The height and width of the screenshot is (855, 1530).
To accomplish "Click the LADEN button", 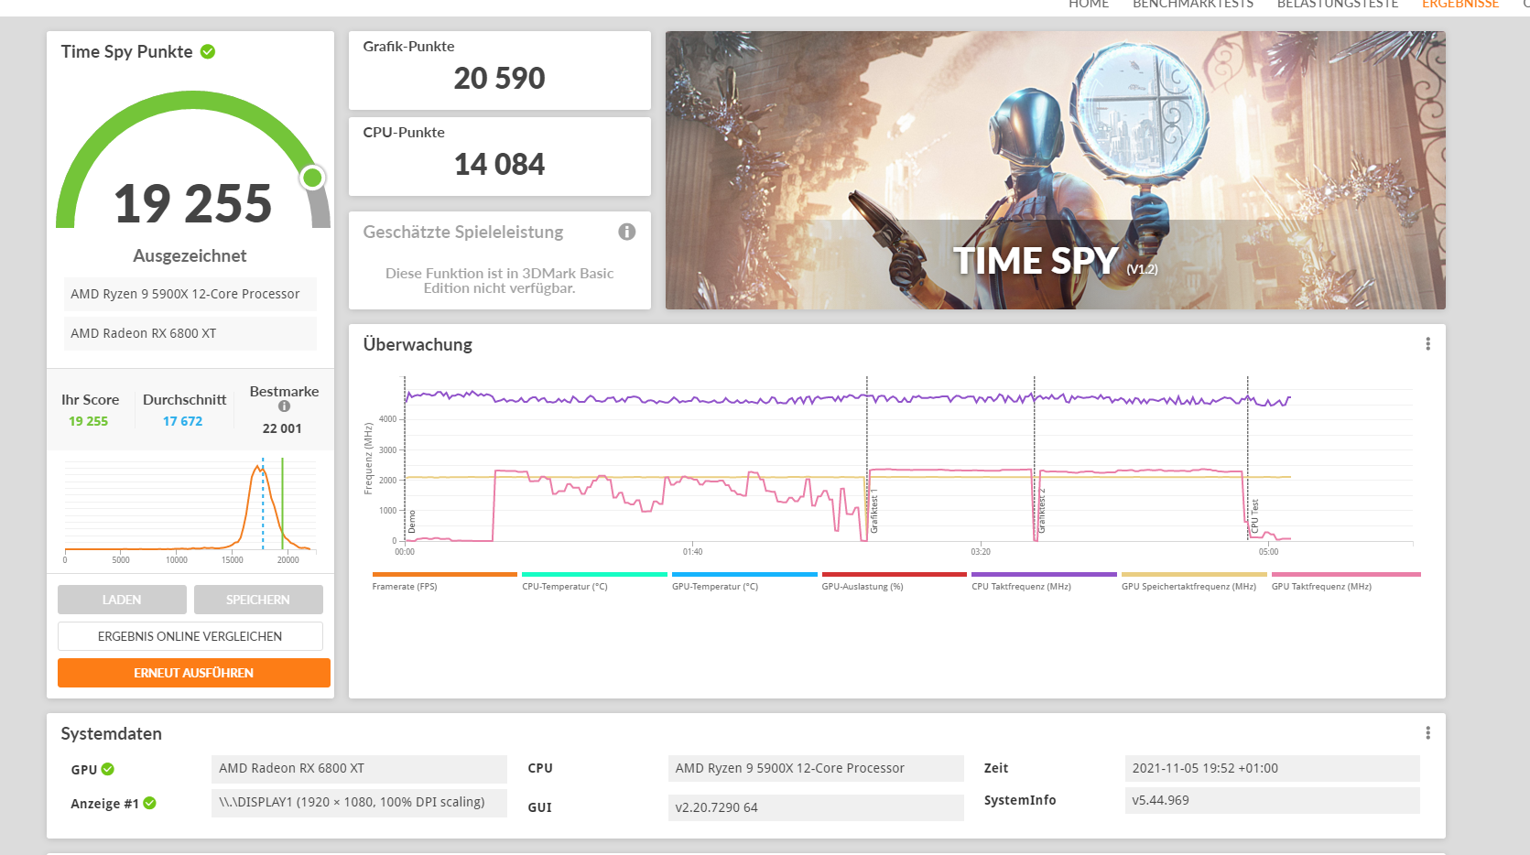I will point(122,600).
